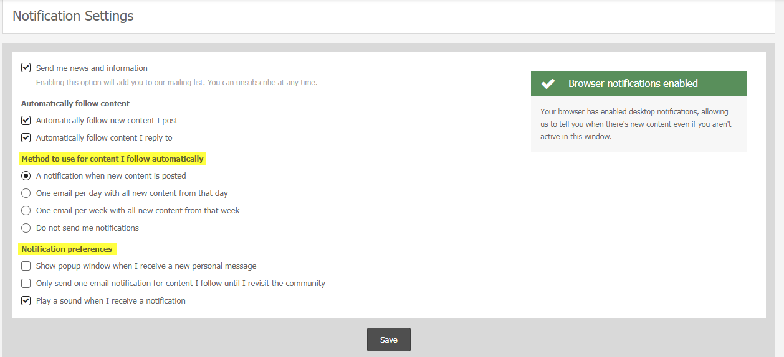Uncheck Send me news and information
Viewport: 784px width, 357px height.
click(x=26, y=68)
